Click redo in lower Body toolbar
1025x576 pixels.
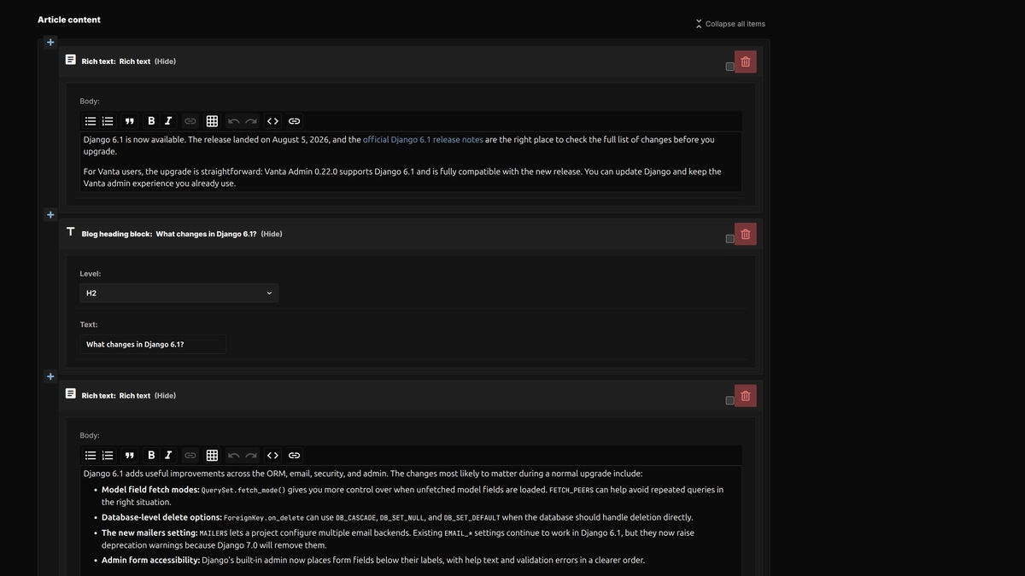(x=251, y=456)
